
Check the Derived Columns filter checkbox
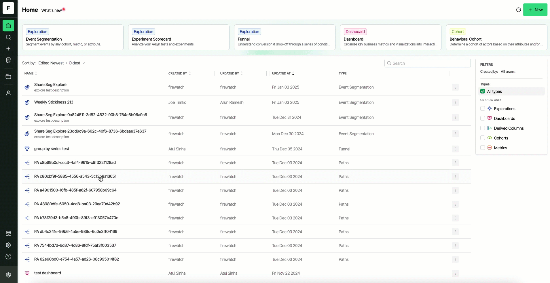click(483, 128)
